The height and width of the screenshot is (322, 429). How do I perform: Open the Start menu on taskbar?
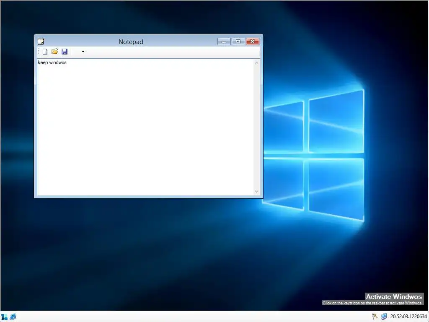point(4,317)
